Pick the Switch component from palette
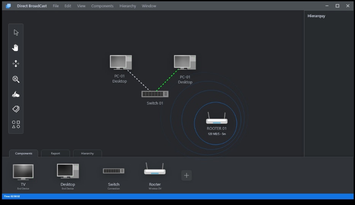The height and width of the screenshot is (205, 355). tap(114, 171)
